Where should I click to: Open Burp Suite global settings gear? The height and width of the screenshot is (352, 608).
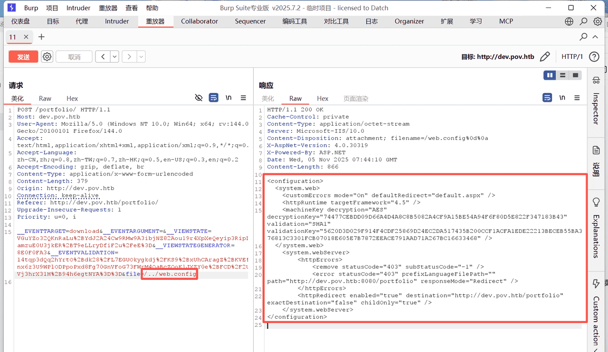pyautogui.click(x=598, y=21)
